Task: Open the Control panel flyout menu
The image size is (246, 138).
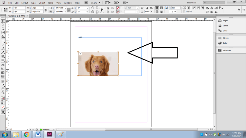Action: pos(244,10)
